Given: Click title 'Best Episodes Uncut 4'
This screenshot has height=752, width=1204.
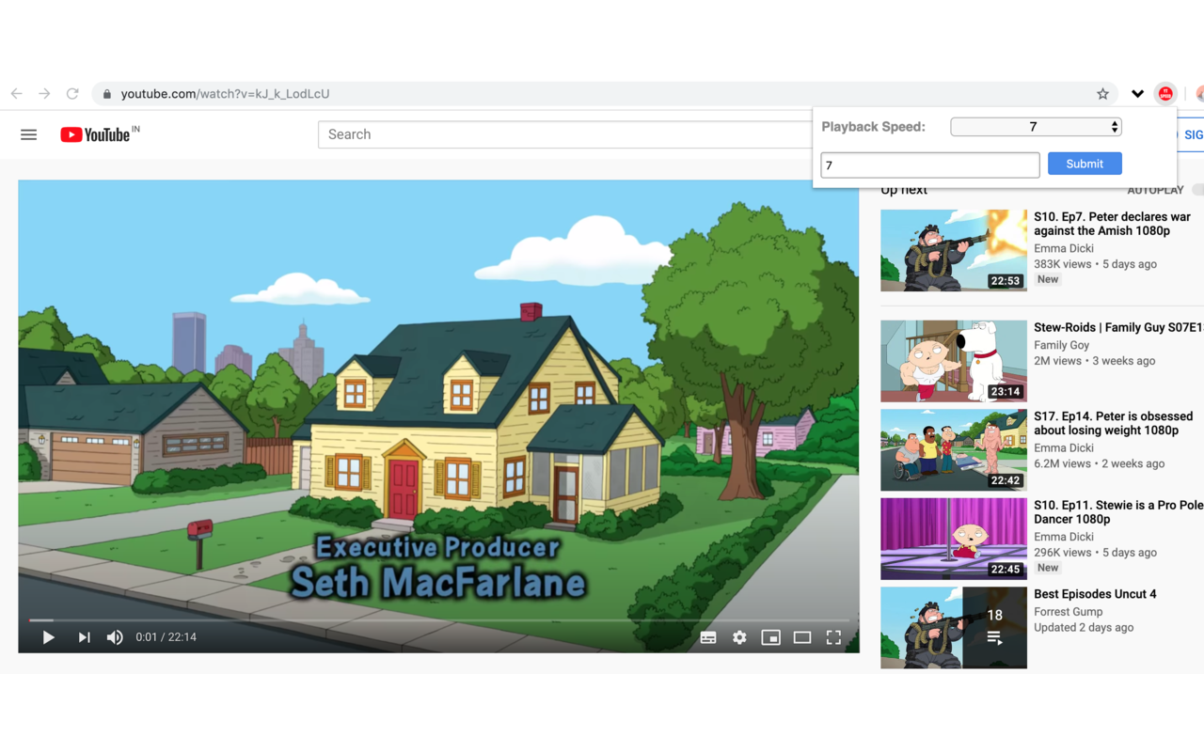Looking at the screenshot, I should 1095,594.
